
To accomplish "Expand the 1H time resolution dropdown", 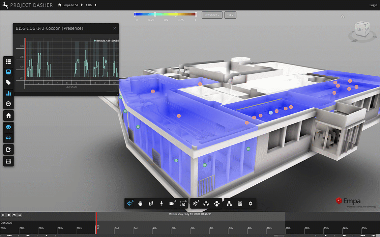I will (x=230, y=15).
